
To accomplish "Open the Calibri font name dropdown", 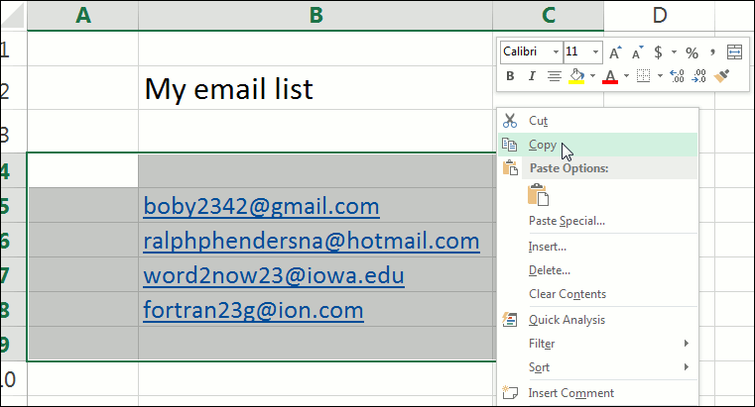I will pyautogui.click(x=556, y=51).
